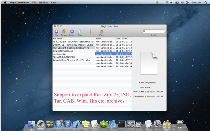This screenshot has height=131, width=210.
Task: Close the MagicUnarchiver window with red button
Action: coord(55,26)
